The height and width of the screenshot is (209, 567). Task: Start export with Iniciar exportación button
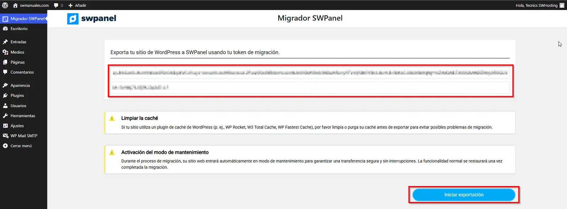point(464,195)
